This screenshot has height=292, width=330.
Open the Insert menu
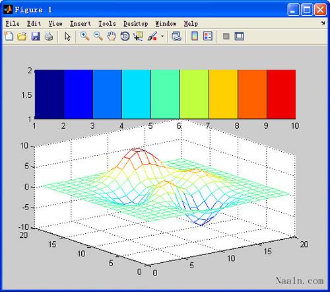81,24
